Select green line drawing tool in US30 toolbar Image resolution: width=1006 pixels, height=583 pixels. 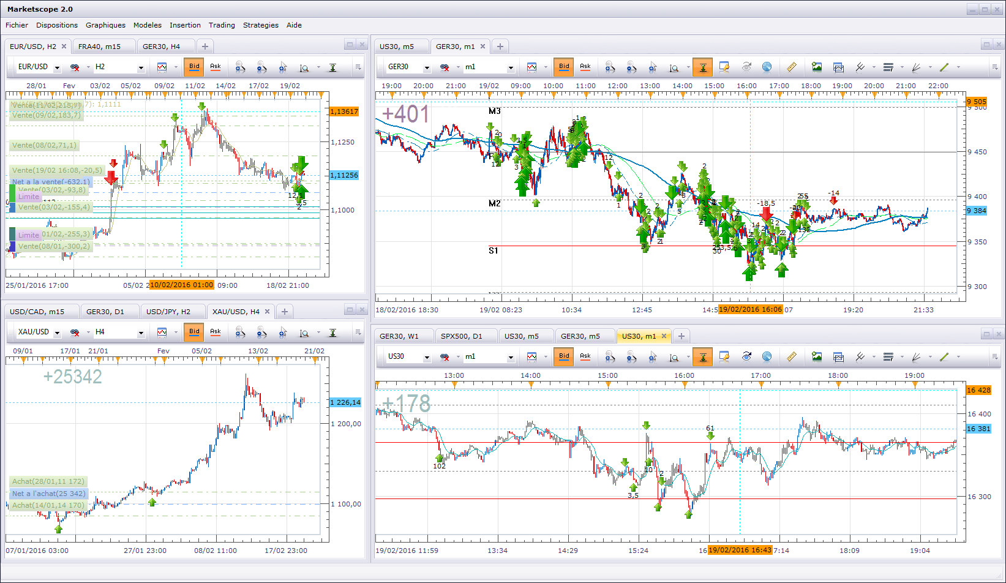(x=944, y=356)
